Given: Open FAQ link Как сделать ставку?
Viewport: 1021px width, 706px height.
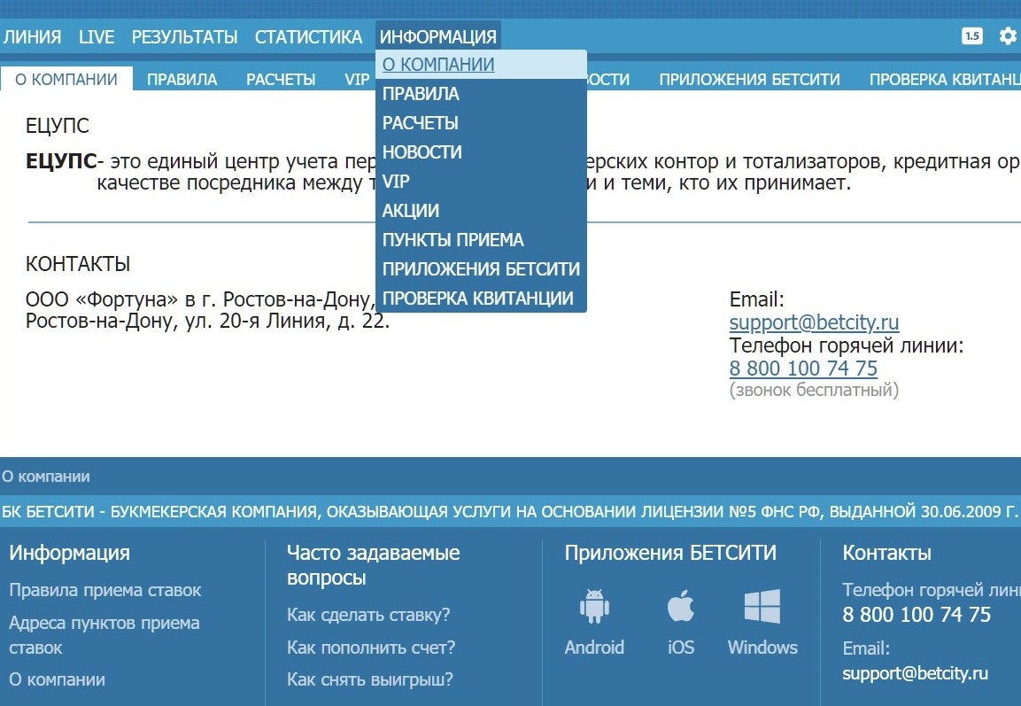Looking at the screenshot, I should click(368, 615).
